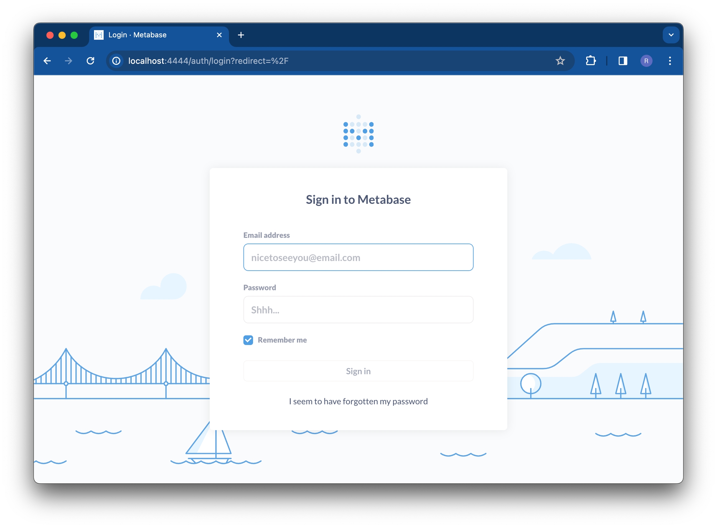Uncheck the Remember me checkbox

[x=248, y=340]
